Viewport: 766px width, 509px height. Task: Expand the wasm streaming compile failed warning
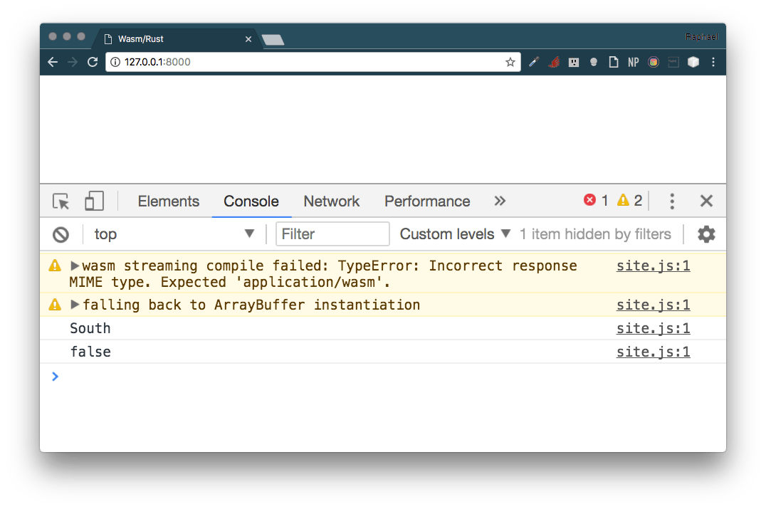[x=75, y=265]
